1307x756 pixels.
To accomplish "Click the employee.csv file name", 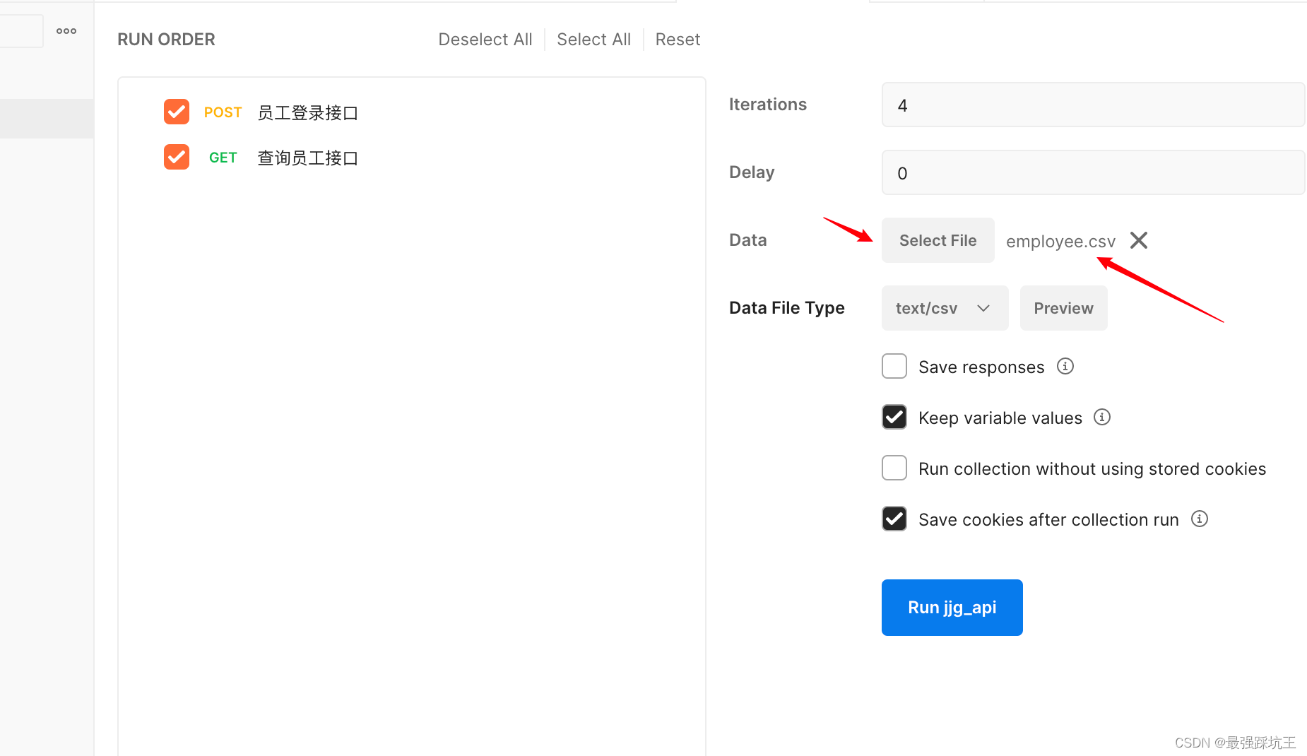I will [x=1060, y=242].
